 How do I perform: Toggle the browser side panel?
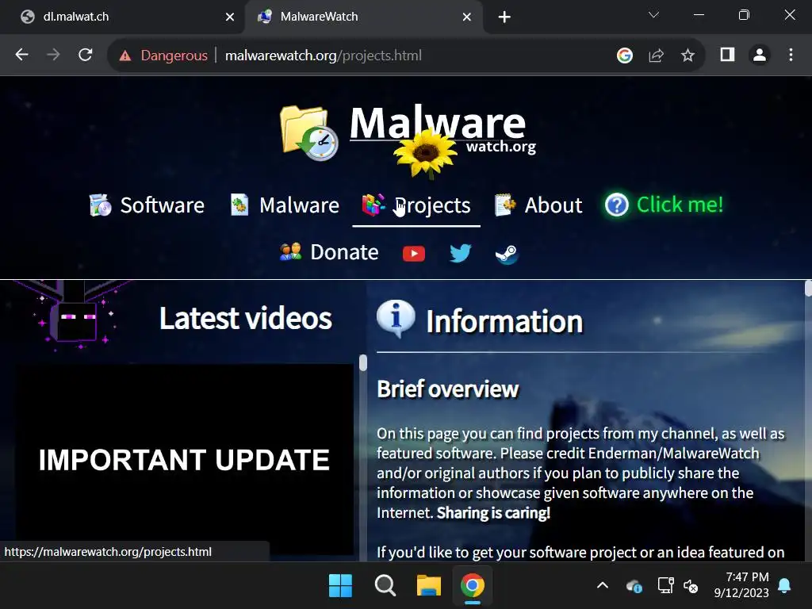(x=728, y=55)
